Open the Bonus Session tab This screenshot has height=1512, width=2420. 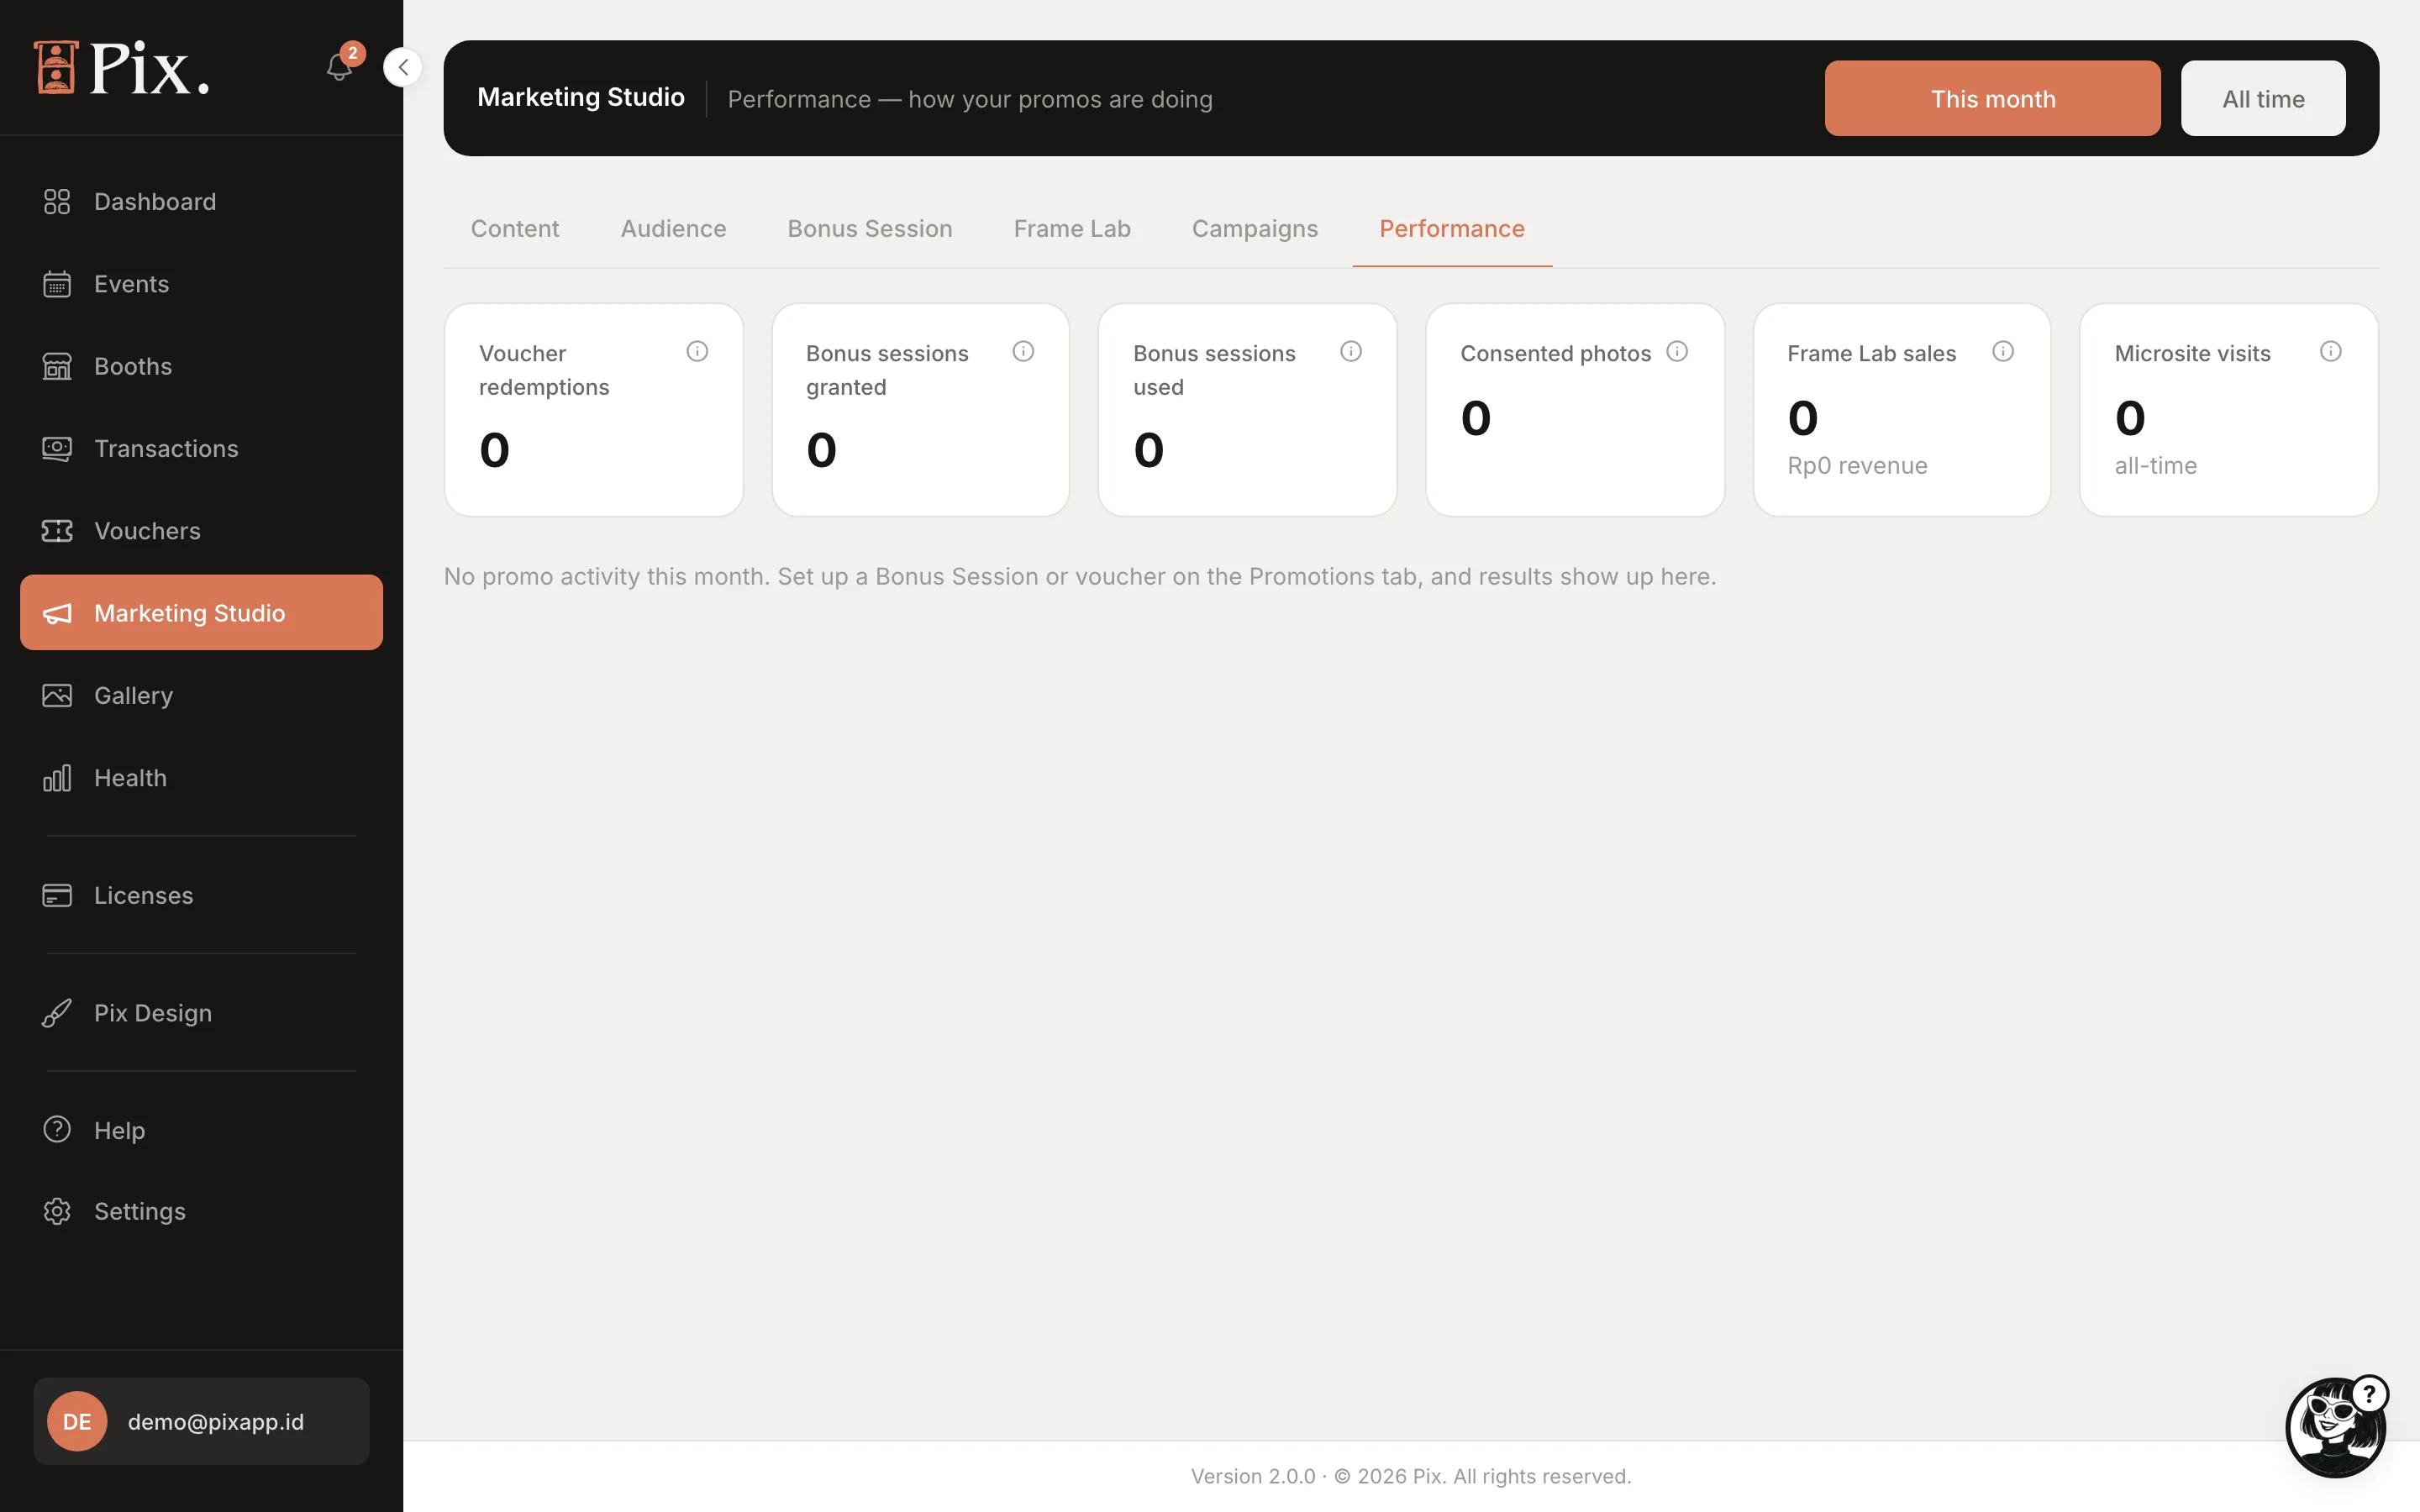[870, 229]
